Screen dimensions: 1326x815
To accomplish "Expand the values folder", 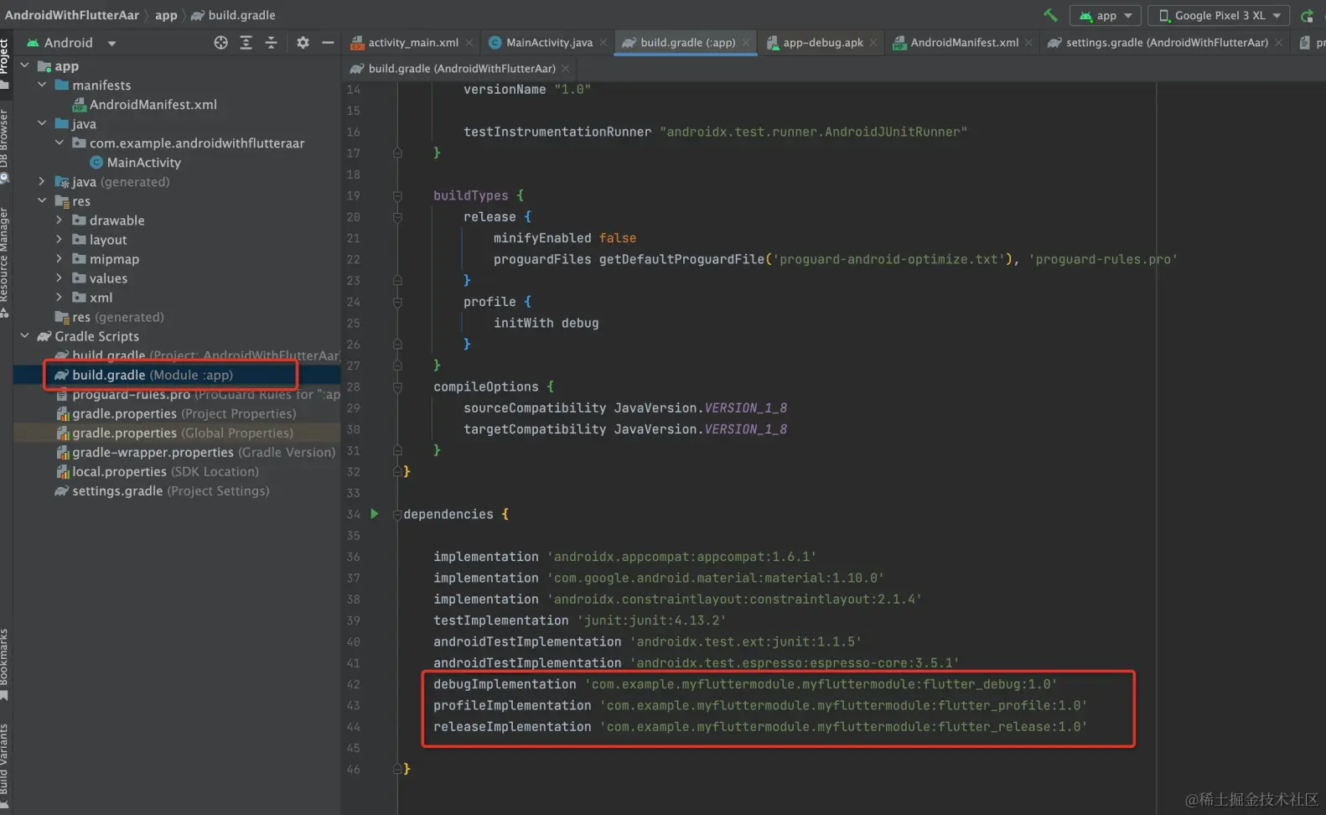I will [59, 278].
